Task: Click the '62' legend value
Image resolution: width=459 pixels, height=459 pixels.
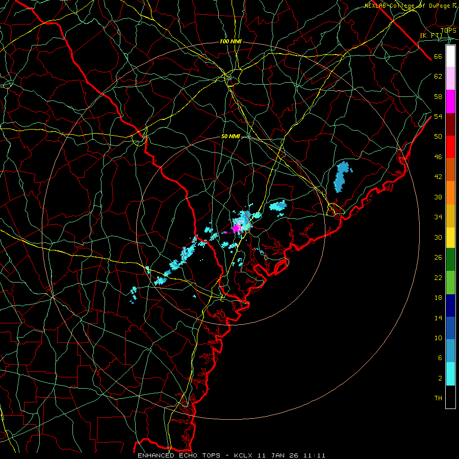Action: coord(438,76)
